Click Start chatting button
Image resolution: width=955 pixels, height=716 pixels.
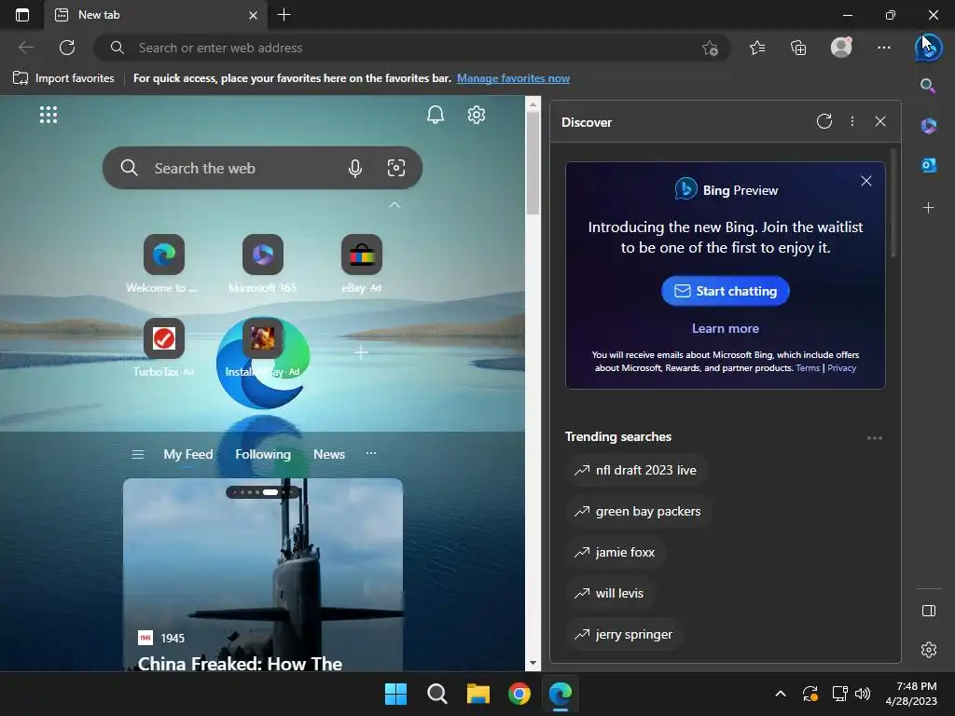click(x=725, y=291)
